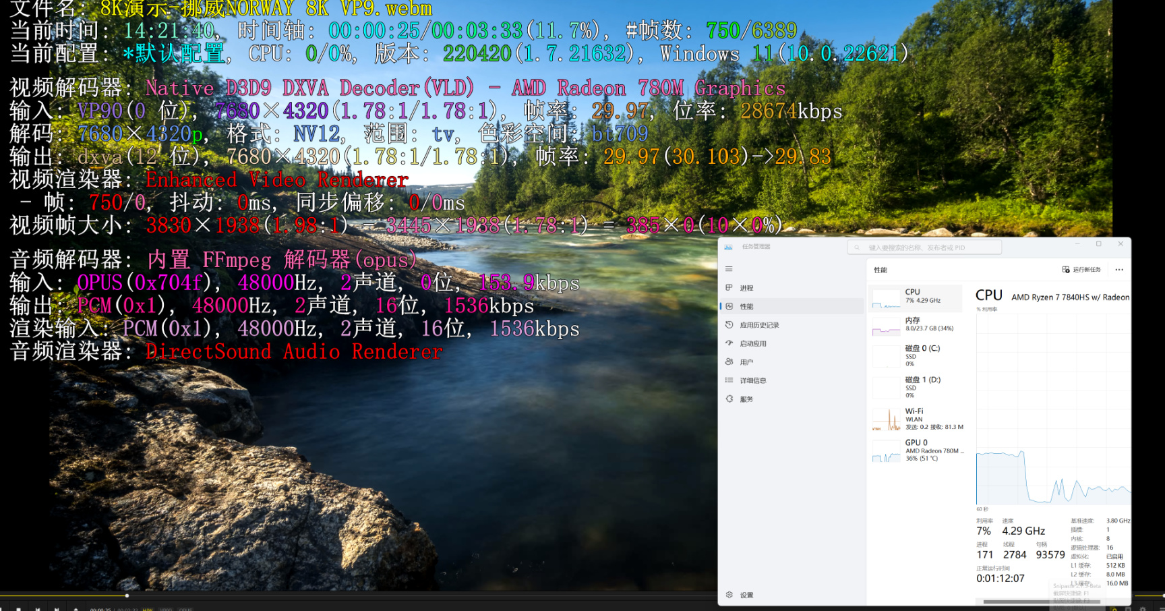Maximize the Task Manager window
The height and width of the screenshot is (611, 1165).
pos(1098,244)
